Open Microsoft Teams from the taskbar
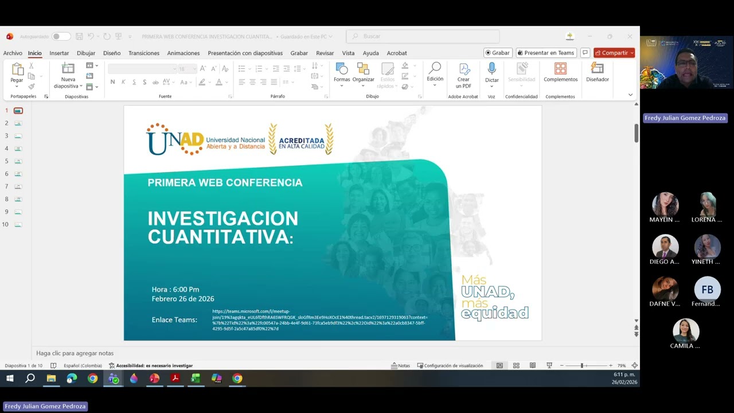 [x=113, y=379]
